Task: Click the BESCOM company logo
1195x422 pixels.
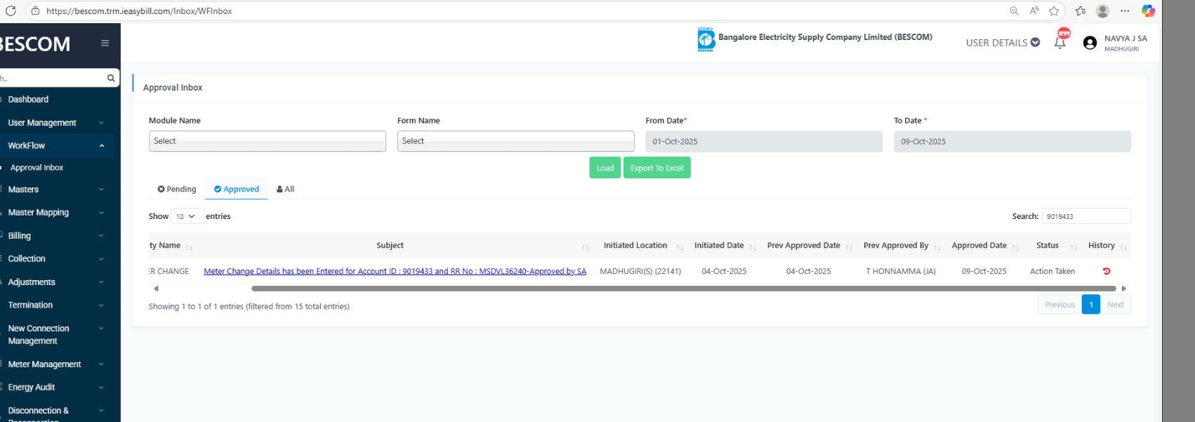Action: pyautogui.click(x=706, y=39)
